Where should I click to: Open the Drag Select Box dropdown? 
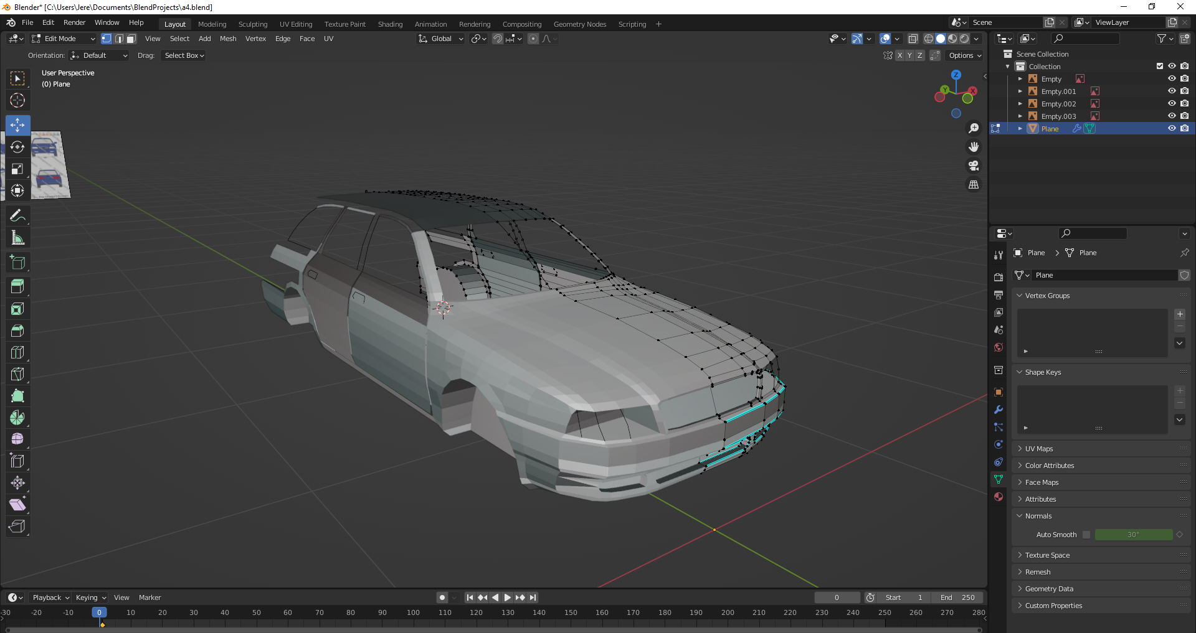[184, 55]
